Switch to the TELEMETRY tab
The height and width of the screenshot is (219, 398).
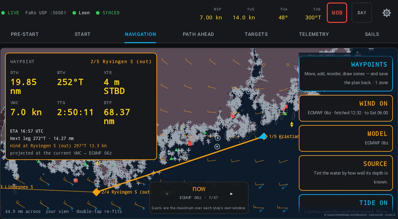click(x=314, y=34)
